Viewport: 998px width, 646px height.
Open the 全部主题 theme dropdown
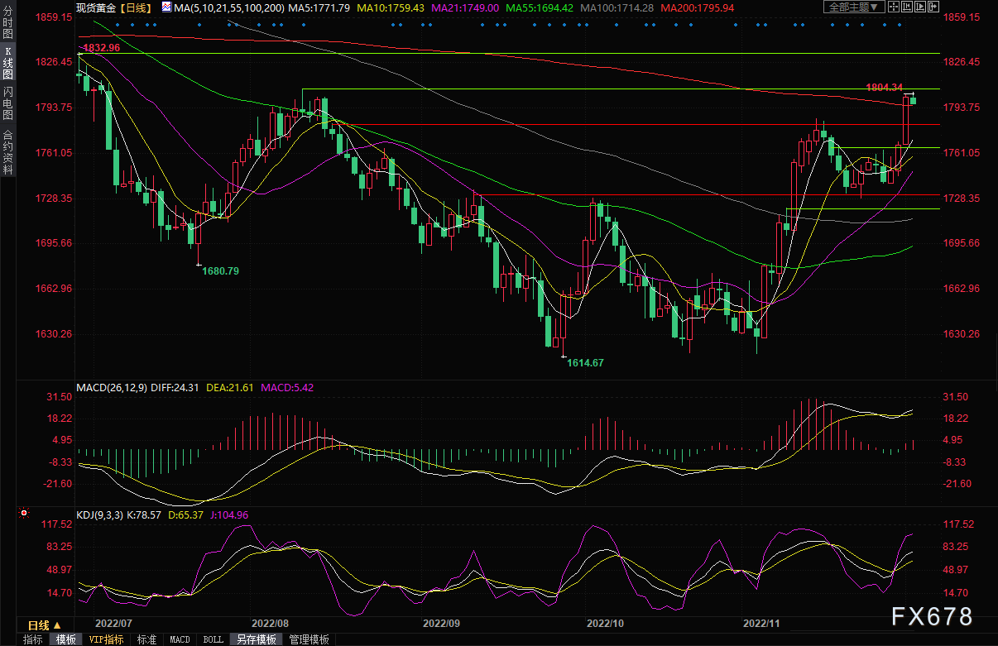853,7
